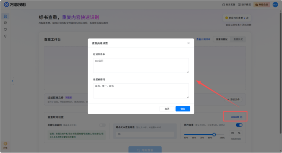Open 高级设置 advanced settings link

pos(237,117)
